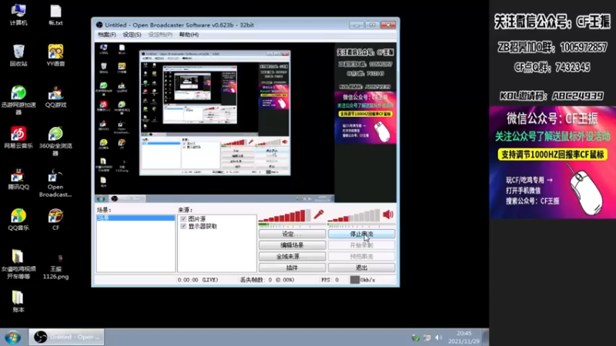Screen dimensions: 616x346
Task: Click the 0kb/s bitrate status indicator
Action: coord(363,280)
